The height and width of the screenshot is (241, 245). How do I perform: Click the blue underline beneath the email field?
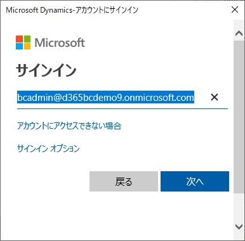pyautogui.click(x=122, y=108)
